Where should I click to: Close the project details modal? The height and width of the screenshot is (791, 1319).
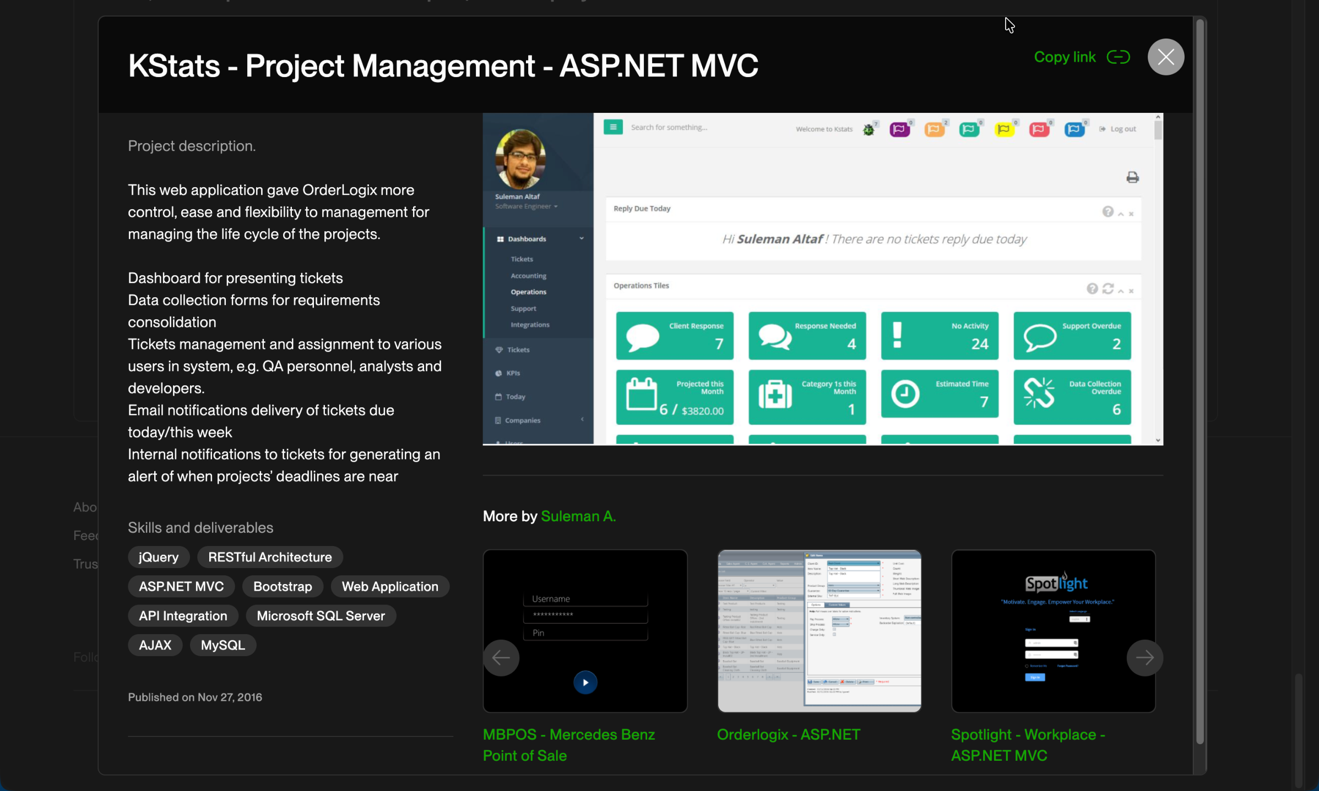point(1165,57)
